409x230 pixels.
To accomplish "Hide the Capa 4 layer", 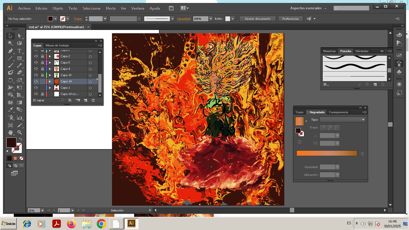I will click(x=36, y=69).
